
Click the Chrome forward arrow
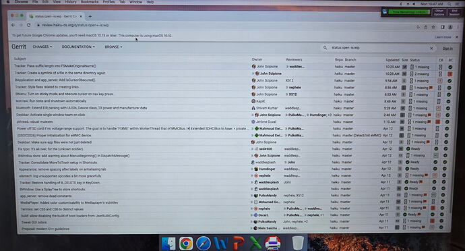coord(20,25)
